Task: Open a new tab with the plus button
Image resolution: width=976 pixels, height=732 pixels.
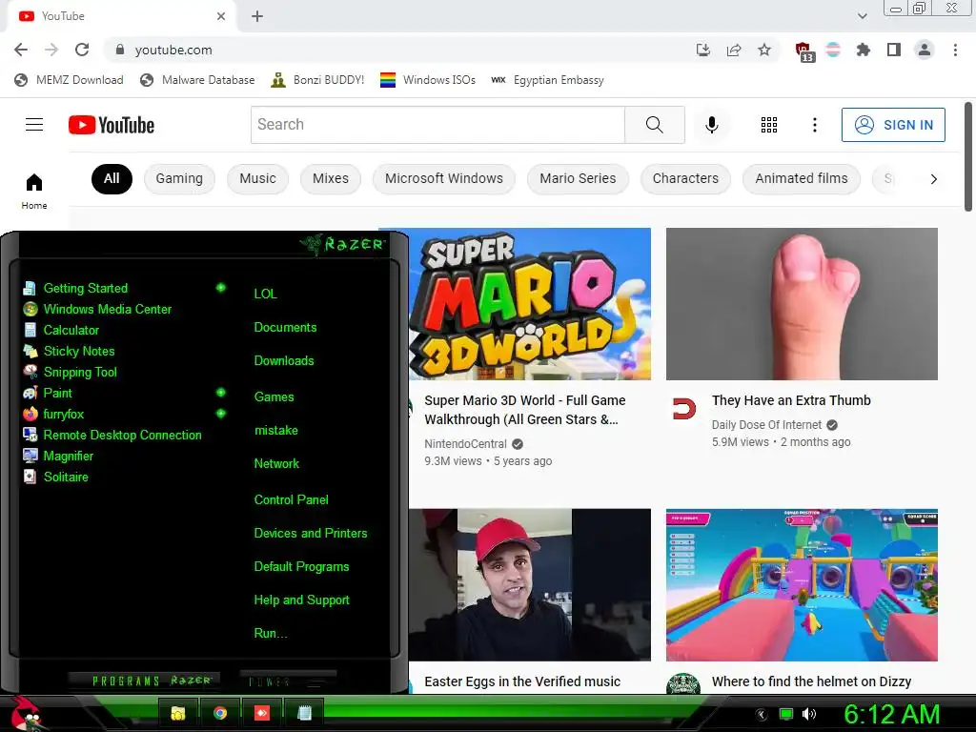Action: click(257, 16)
